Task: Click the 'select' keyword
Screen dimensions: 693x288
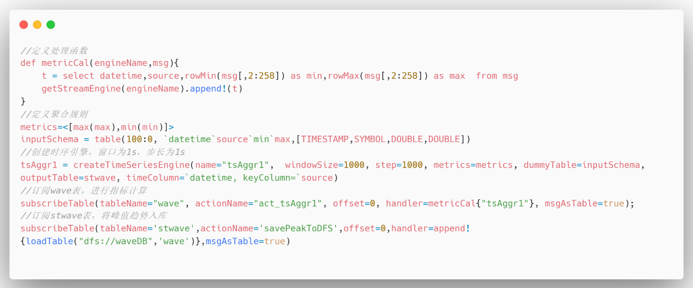Action: (x=79, y=76)
